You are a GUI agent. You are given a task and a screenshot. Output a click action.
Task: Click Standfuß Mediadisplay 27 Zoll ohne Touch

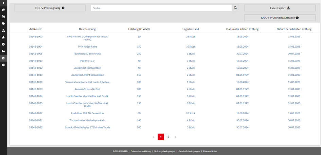[87, 127]
